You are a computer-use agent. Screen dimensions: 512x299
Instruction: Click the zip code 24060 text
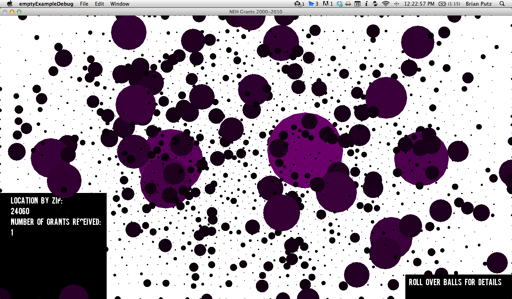pyautogui.click(x=20, y=211)
